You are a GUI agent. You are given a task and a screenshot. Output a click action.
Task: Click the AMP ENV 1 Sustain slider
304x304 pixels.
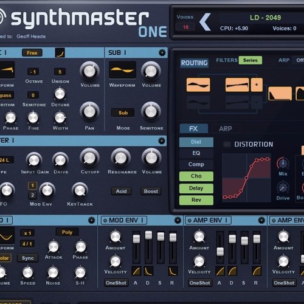(x=244, y=247)
